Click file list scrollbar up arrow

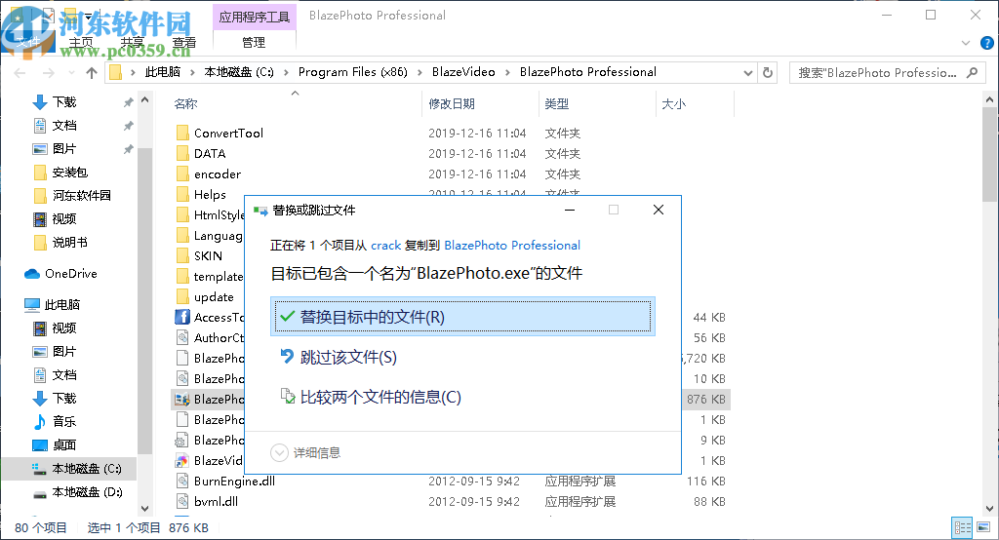(989, 99)
